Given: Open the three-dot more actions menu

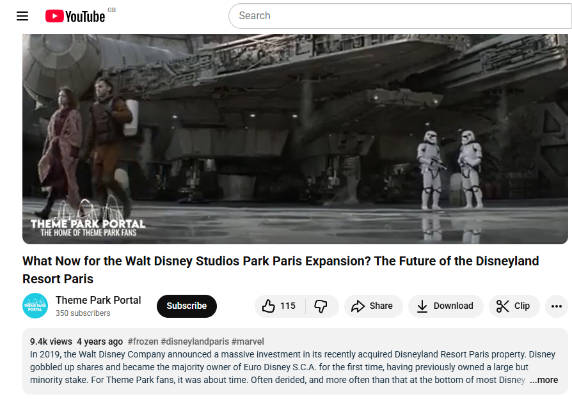Looking at the screenshot, I should pyautogui.click(x=556, y=306).
